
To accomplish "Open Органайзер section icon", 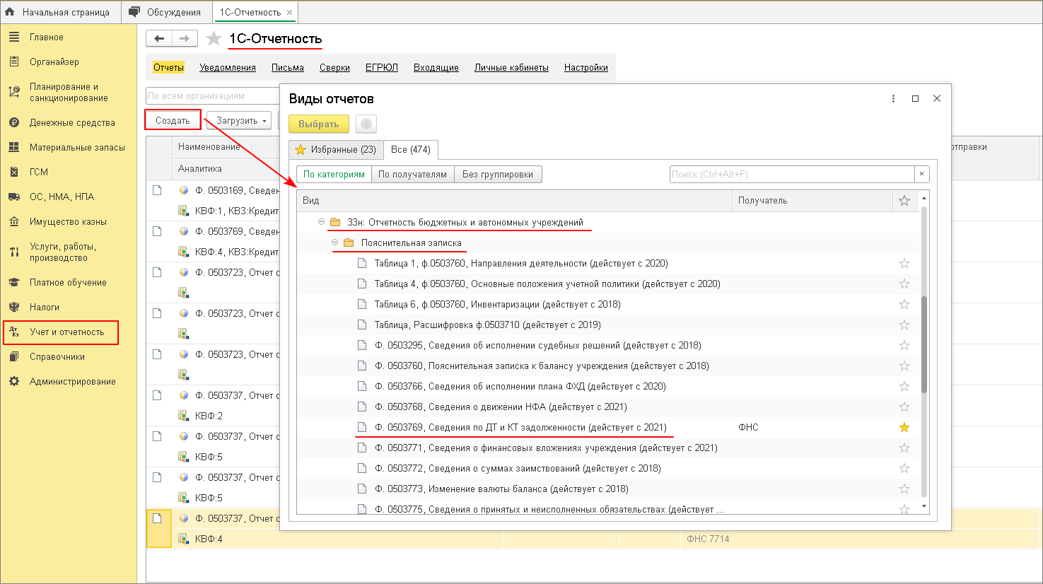I will point(14,62).
